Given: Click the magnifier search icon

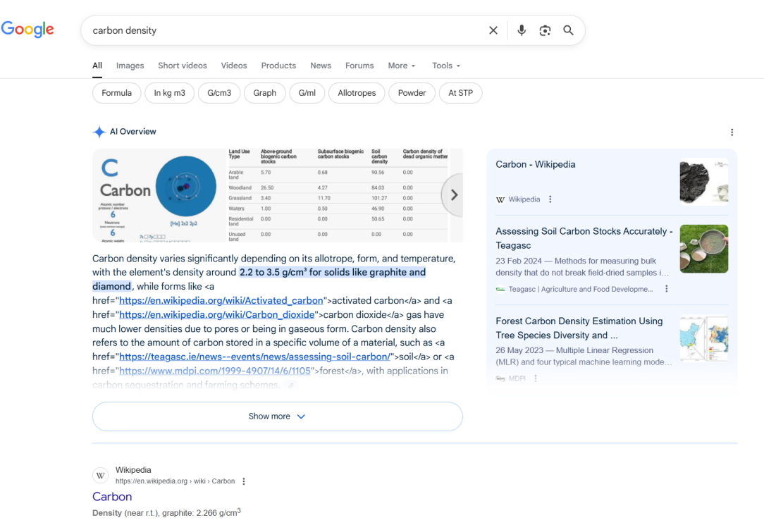Looking at the screenshot, I should click(x=568, y=30).
